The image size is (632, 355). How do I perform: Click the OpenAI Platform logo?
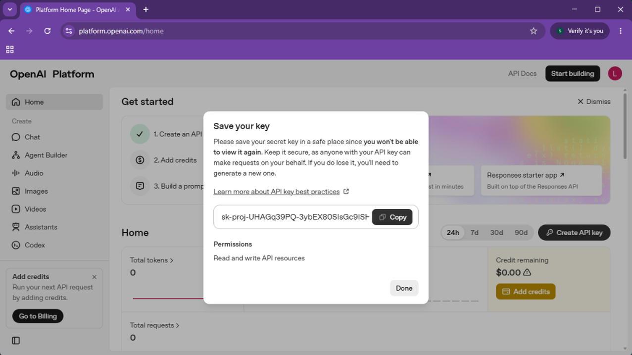52,74
